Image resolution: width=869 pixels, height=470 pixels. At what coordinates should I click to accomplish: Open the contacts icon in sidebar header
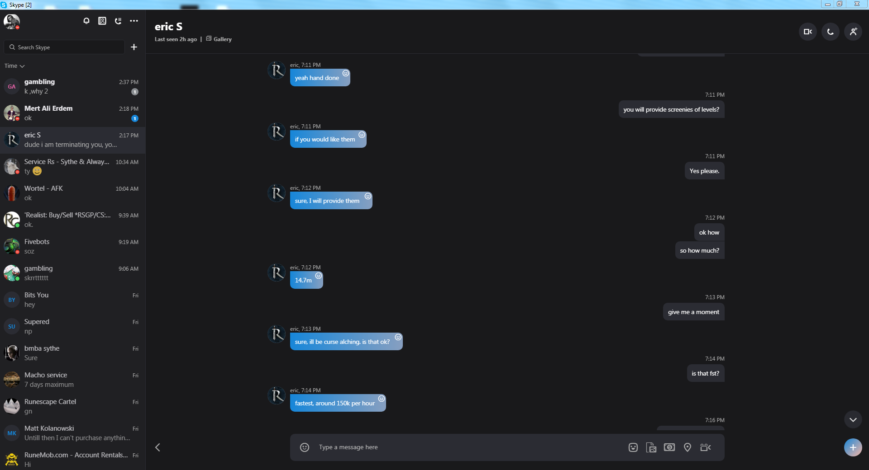pos(102,21)
